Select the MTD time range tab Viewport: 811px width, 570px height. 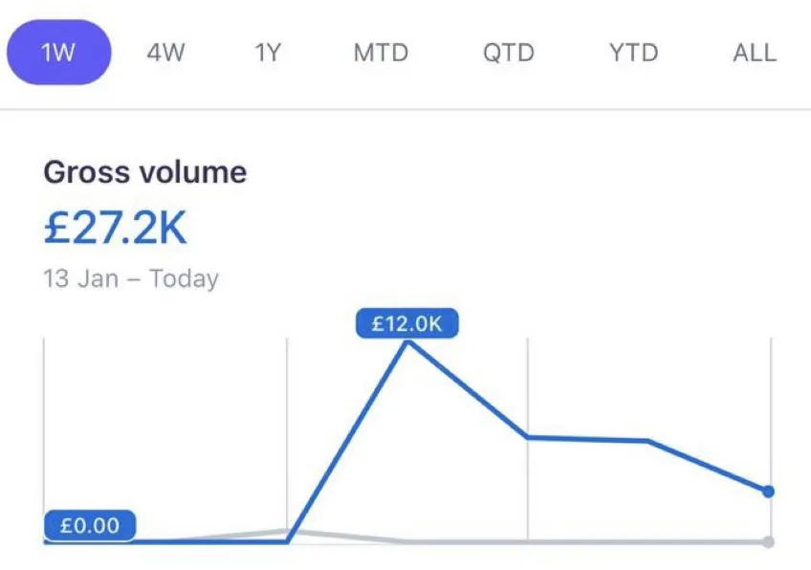point(381,53)
